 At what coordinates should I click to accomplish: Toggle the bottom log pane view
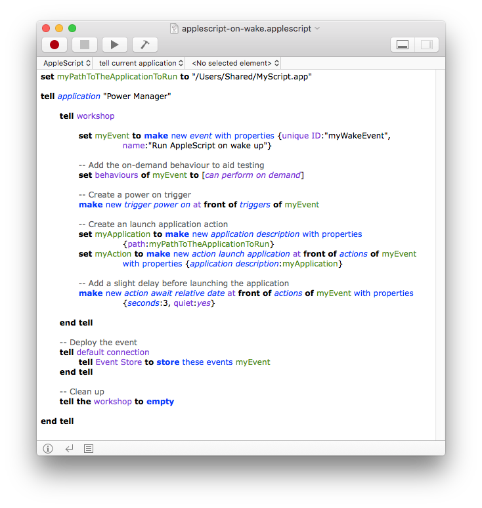coord(403,45)
